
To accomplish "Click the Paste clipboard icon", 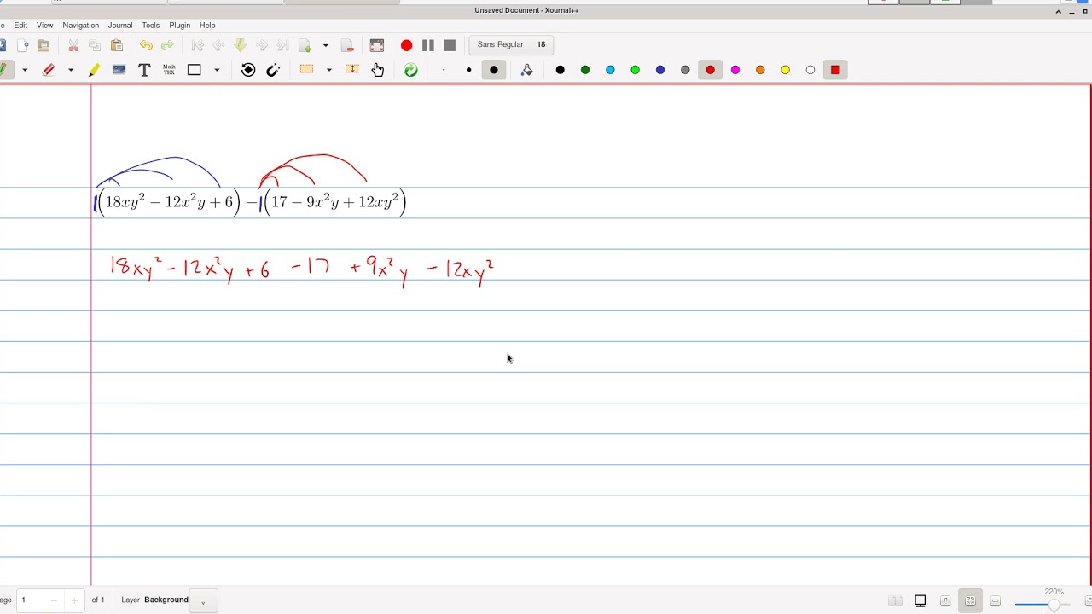I will pyautogui.click(x=117, y=45).
